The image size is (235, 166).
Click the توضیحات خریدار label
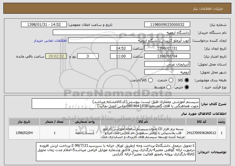212,152
